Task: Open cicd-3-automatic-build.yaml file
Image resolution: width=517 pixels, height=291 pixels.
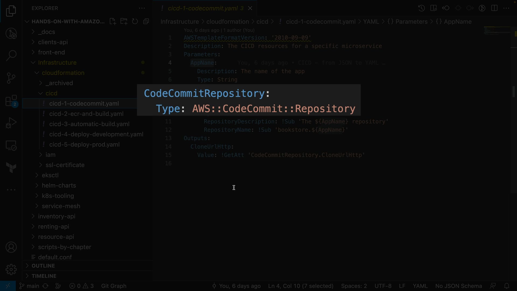Action: click(89, 124)
